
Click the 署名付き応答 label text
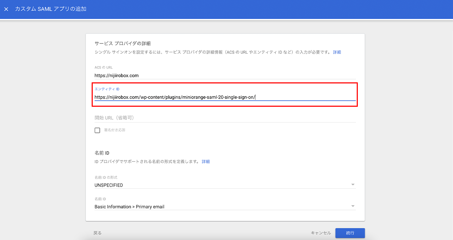[x=115, y=130]
